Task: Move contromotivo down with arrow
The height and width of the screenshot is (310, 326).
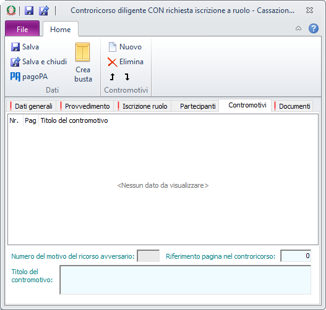Action: point(127,77)
